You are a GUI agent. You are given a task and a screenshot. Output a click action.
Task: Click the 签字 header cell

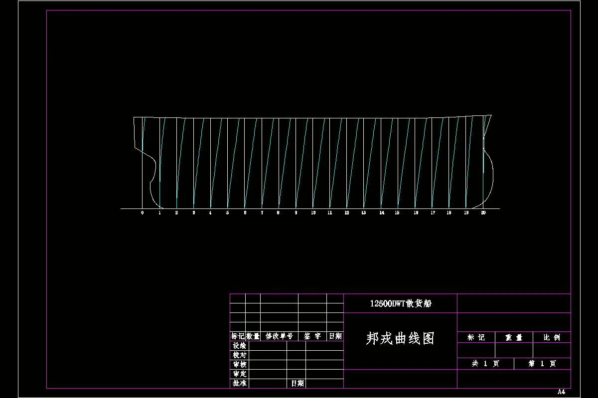tap(312, 336)
